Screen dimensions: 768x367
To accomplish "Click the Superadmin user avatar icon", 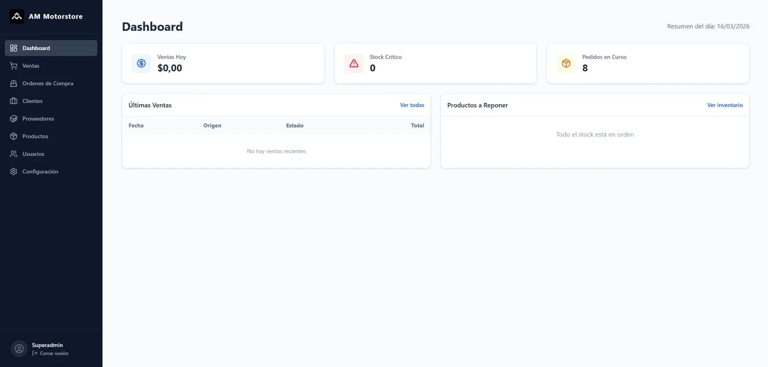I will coord(19,349).
